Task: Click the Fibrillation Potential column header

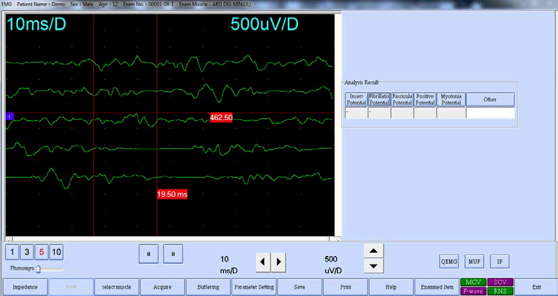Action: point(379,99)
